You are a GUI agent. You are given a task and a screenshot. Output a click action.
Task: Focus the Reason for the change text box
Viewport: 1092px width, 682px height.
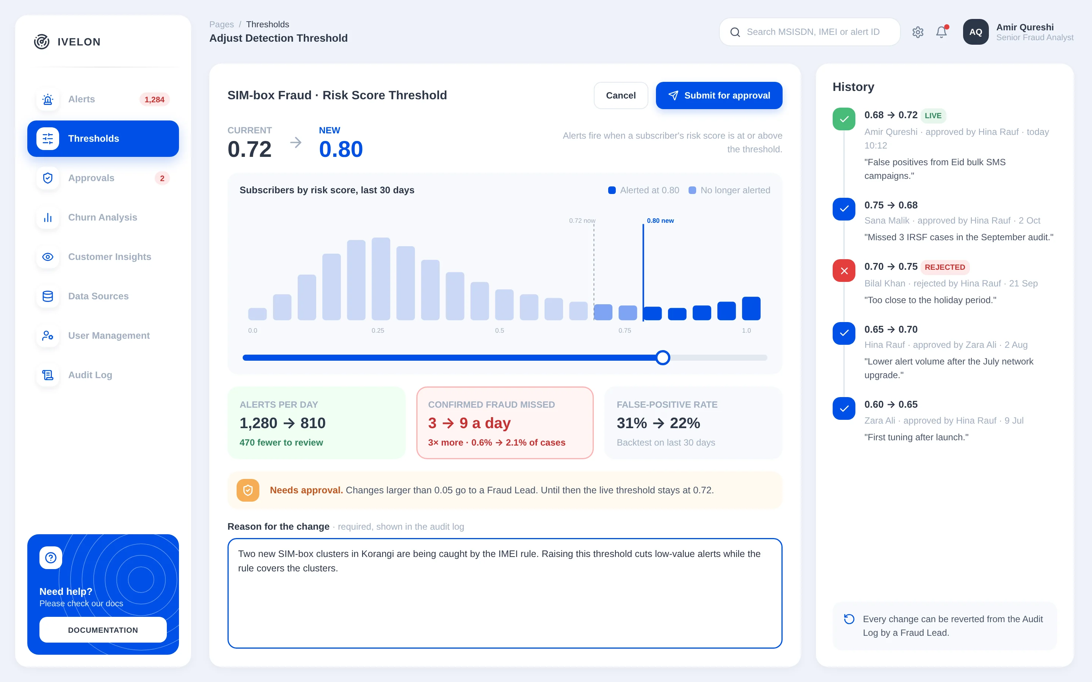click(505, 593)
